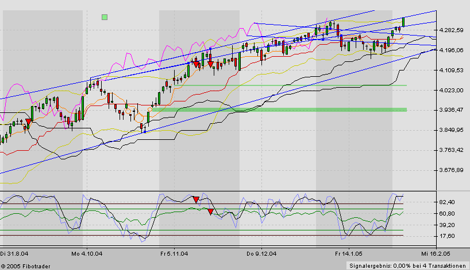
Task: Click the small orange circle marker on chart
Action: coord(150,108)
